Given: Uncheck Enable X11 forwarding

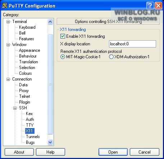Looking at the screenshot, I should click(x=63, y=36).
